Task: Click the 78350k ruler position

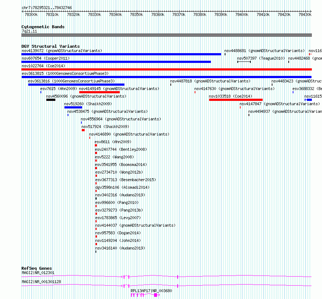Action: 136,14
